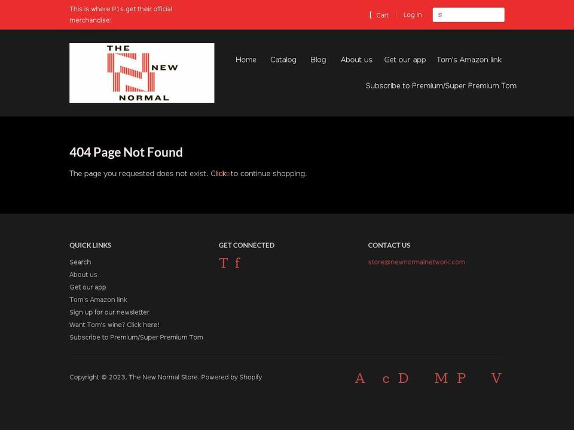Open About us in main navigation

(356, 60)
